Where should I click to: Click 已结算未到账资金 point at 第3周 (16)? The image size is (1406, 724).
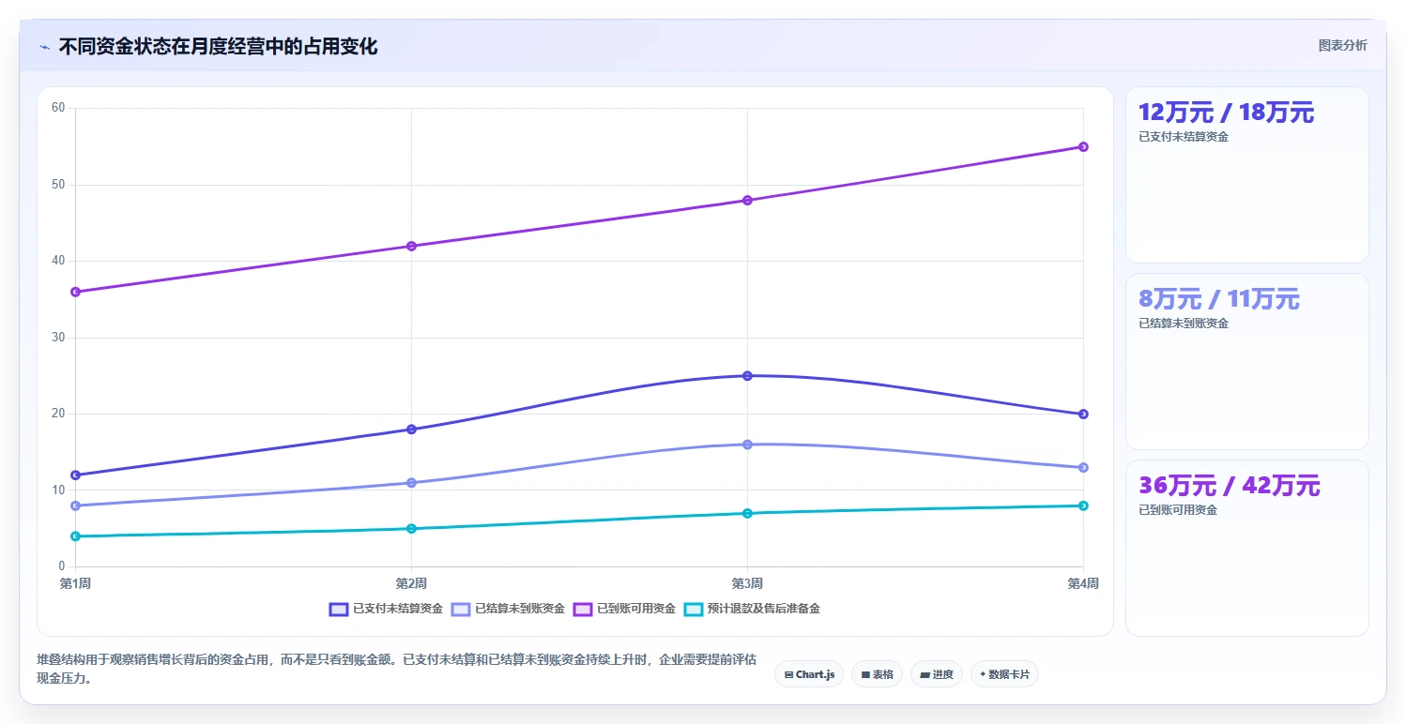click(747, 445)
